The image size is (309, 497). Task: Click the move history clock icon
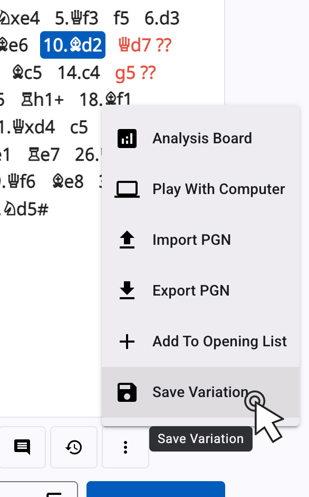[73, 447]
